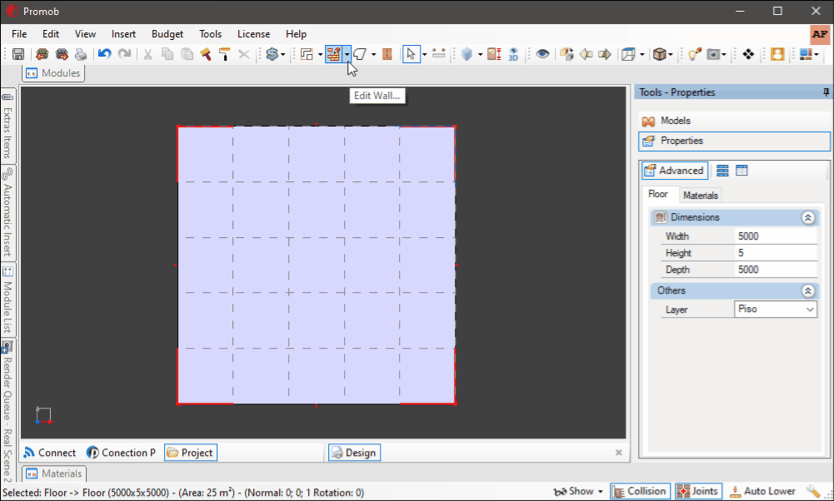Open the Insert menu
The image size is (834, 501).
123,34
